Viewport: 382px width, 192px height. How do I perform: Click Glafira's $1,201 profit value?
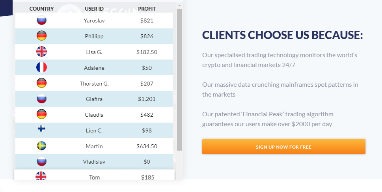tap(147, 99)
